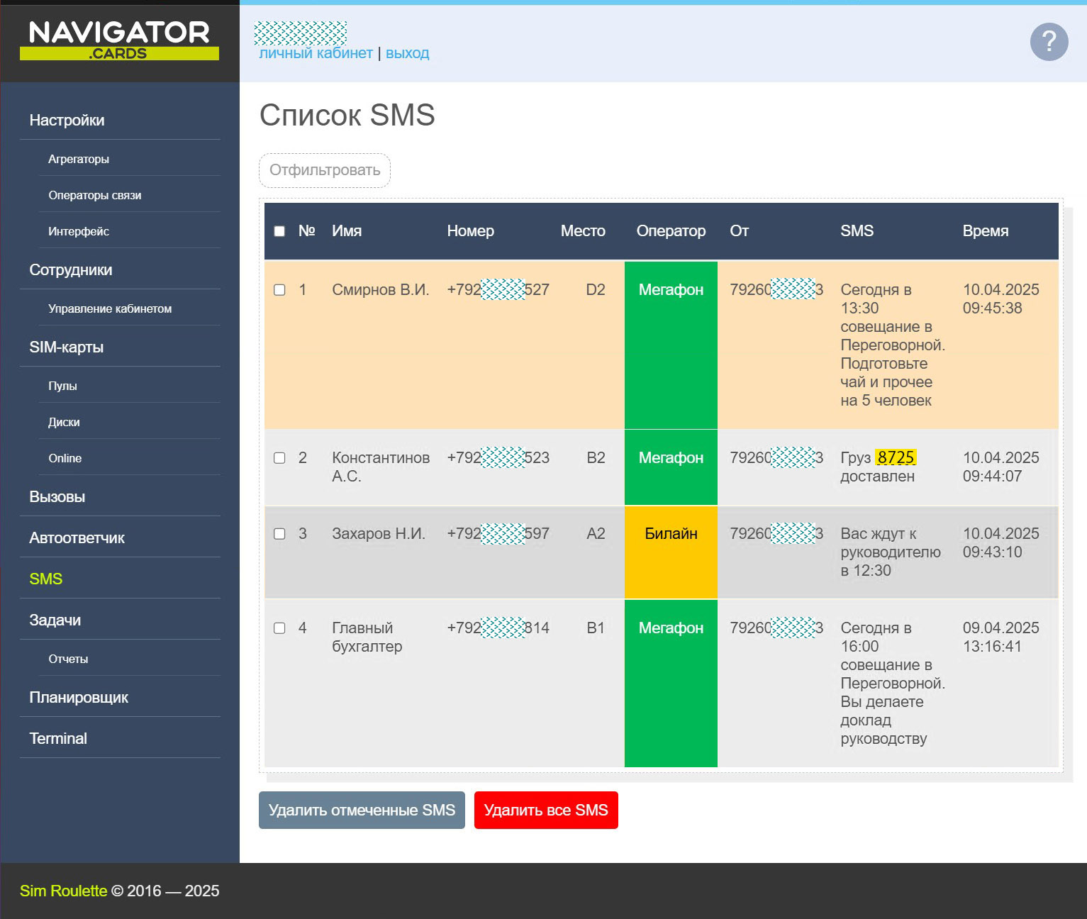Go to Операторы связи submenu

click(94, 196)
